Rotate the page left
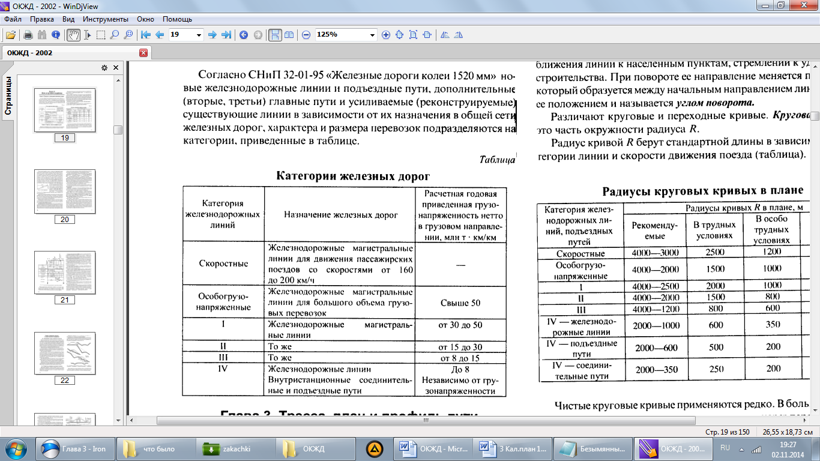The height and width of the screenshot is (461, 820). point(445,35)
